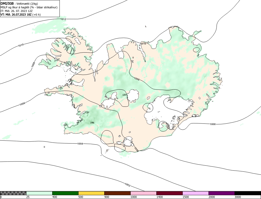
Task: Click the 'DMI/IGB : Veltimætti (J/kg)' title line
Action: (19, 4)
